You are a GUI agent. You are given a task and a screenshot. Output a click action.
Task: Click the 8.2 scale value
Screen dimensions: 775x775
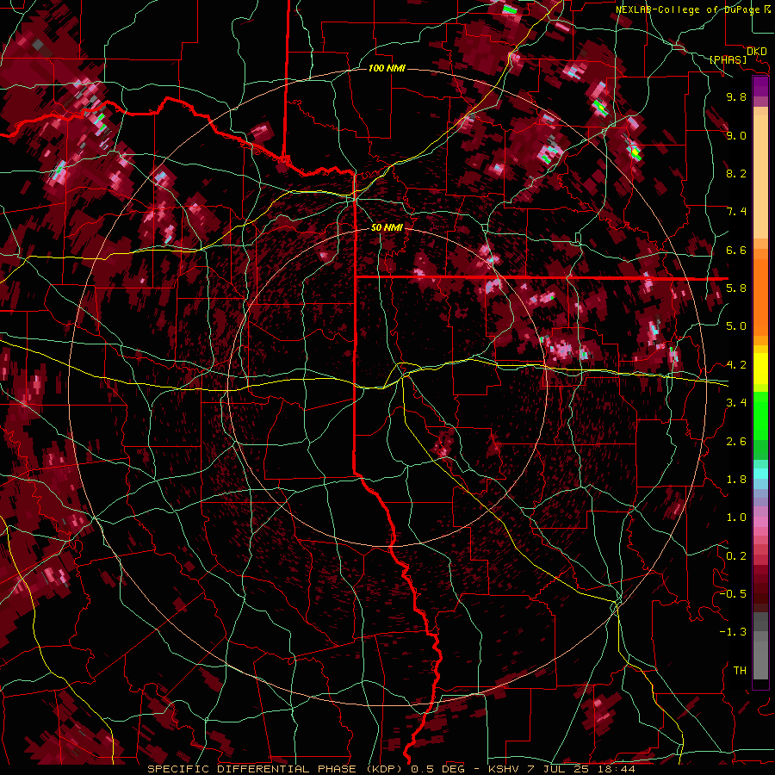(736, 173)
